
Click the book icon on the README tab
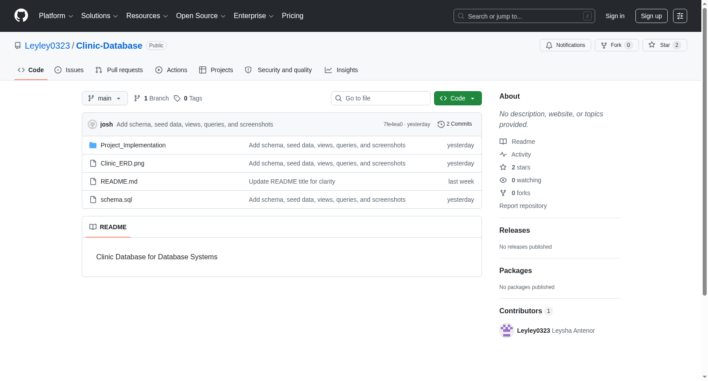(93, 227)
